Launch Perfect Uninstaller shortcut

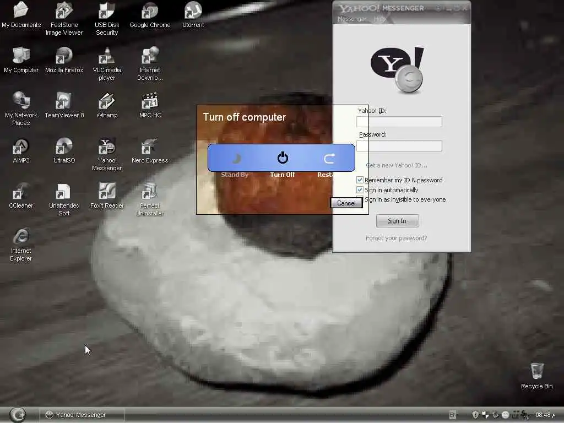[150, 199]
